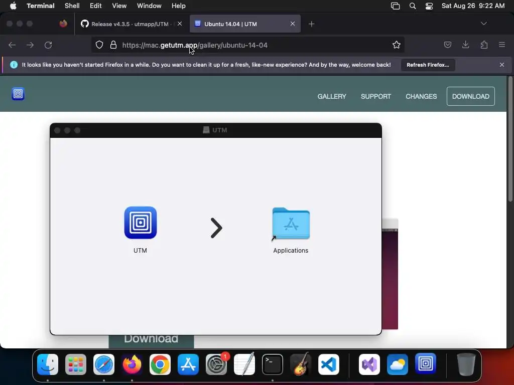
Task: Open a new tab with the plus button
Action: 311,24
